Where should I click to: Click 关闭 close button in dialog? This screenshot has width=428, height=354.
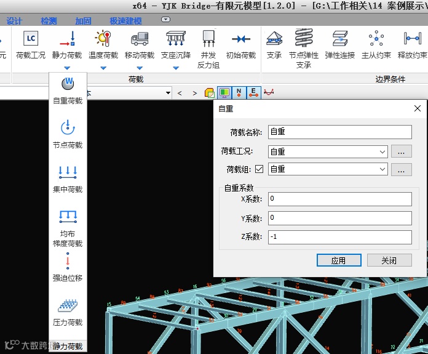tap(389, 260)
